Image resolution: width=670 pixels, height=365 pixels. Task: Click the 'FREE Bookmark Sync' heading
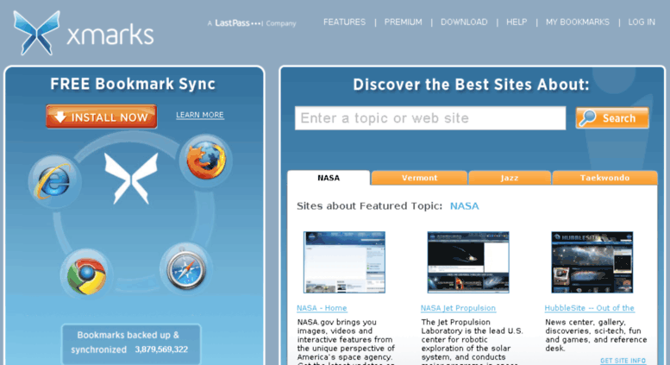coord(133,85)
